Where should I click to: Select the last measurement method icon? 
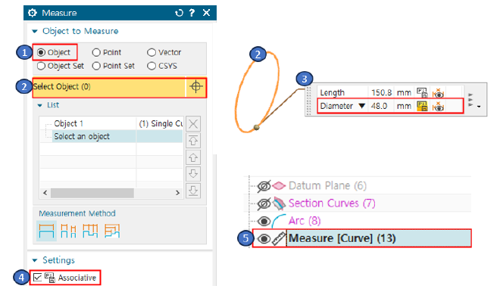tap(112, 231)
